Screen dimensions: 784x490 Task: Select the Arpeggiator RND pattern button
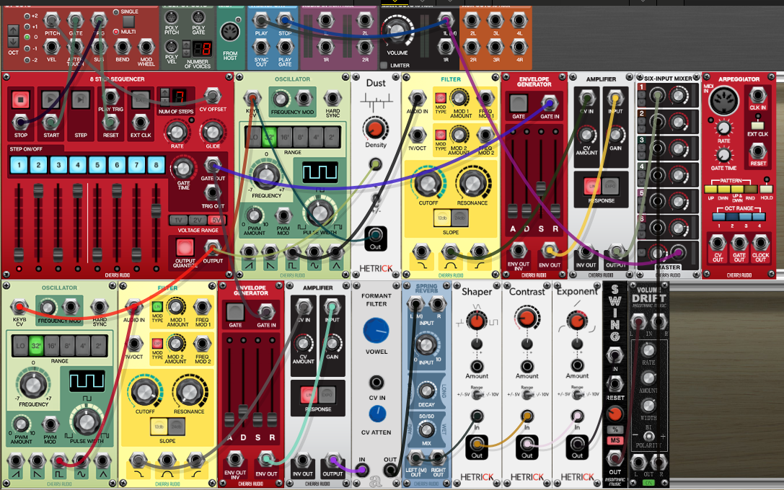pyautogui.click(x=750, y=190)
